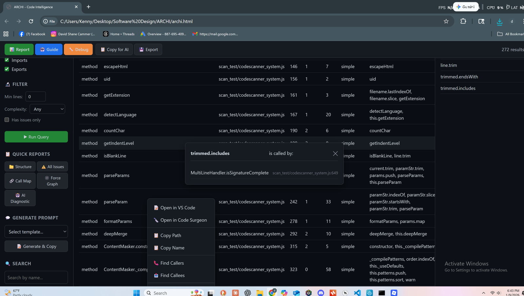Open the AI Diagnostic panel

tap(20, 198)
